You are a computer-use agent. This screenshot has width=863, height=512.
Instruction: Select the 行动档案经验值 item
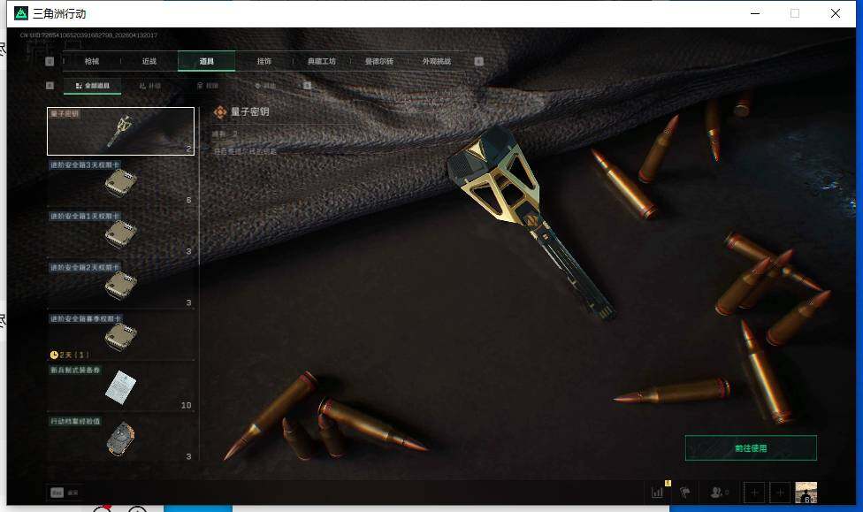pos(120,439)
